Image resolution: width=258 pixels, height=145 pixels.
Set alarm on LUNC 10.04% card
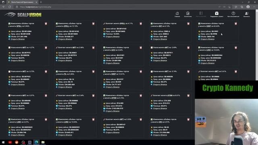(236, 48)
